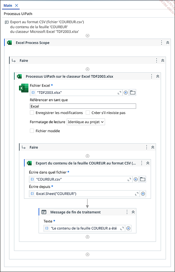The width and height of the screenshot is (175, 272).
Task: Click plus button beside Excel.Sheet("COUREUR") field
Action: click(x=143, y=194)
